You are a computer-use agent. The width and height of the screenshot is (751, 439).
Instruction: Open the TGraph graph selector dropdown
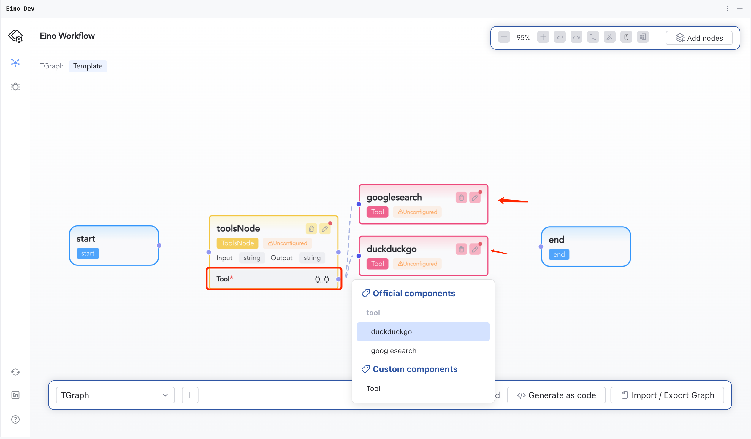point(115,395)
